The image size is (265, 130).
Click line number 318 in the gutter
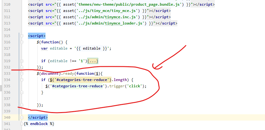tap(7, 55)
